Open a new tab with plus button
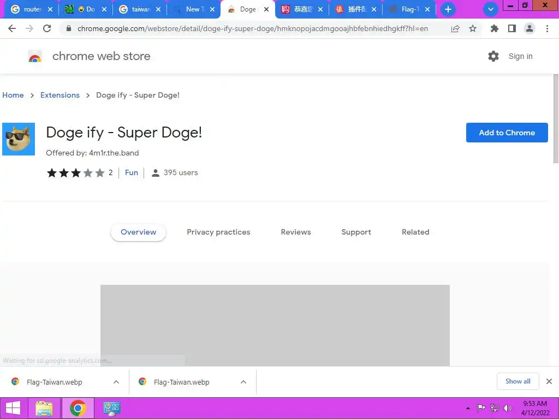The width and height of the screenshot is (559, 419). point(448,9)
